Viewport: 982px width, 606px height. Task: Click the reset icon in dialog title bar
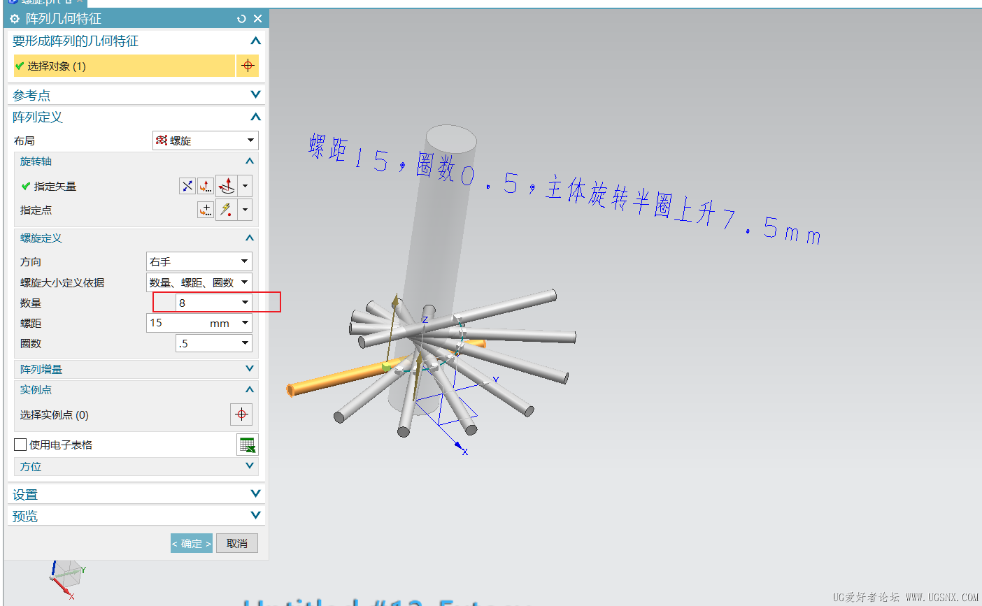pos(241,19)
